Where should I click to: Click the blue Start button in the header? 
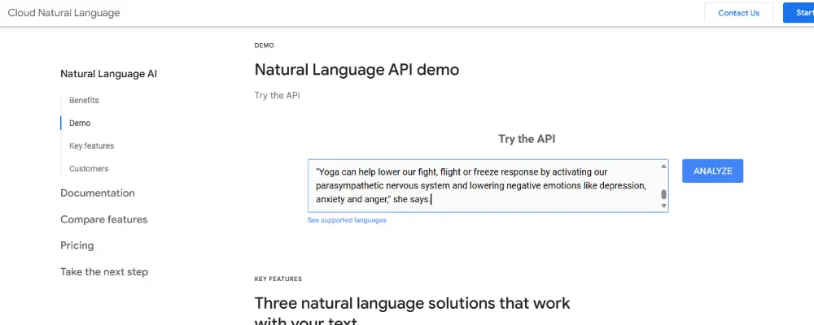tap(799, 13)
